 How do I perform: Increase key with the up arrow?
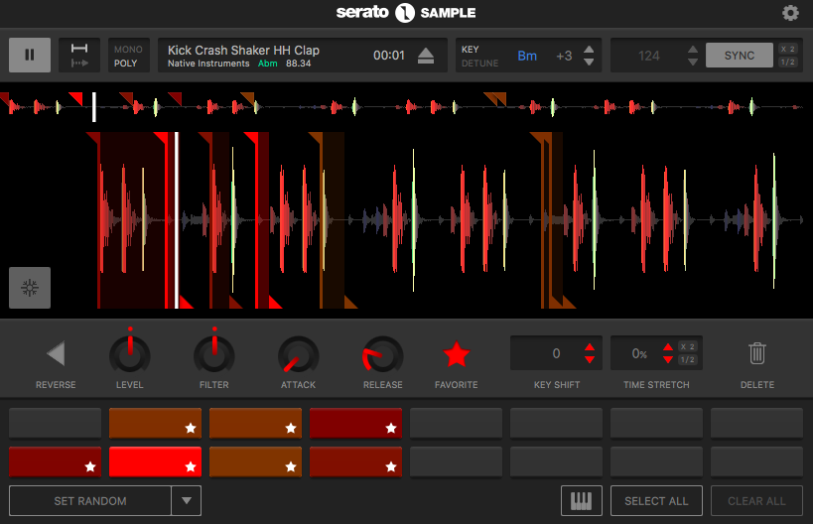589,50
